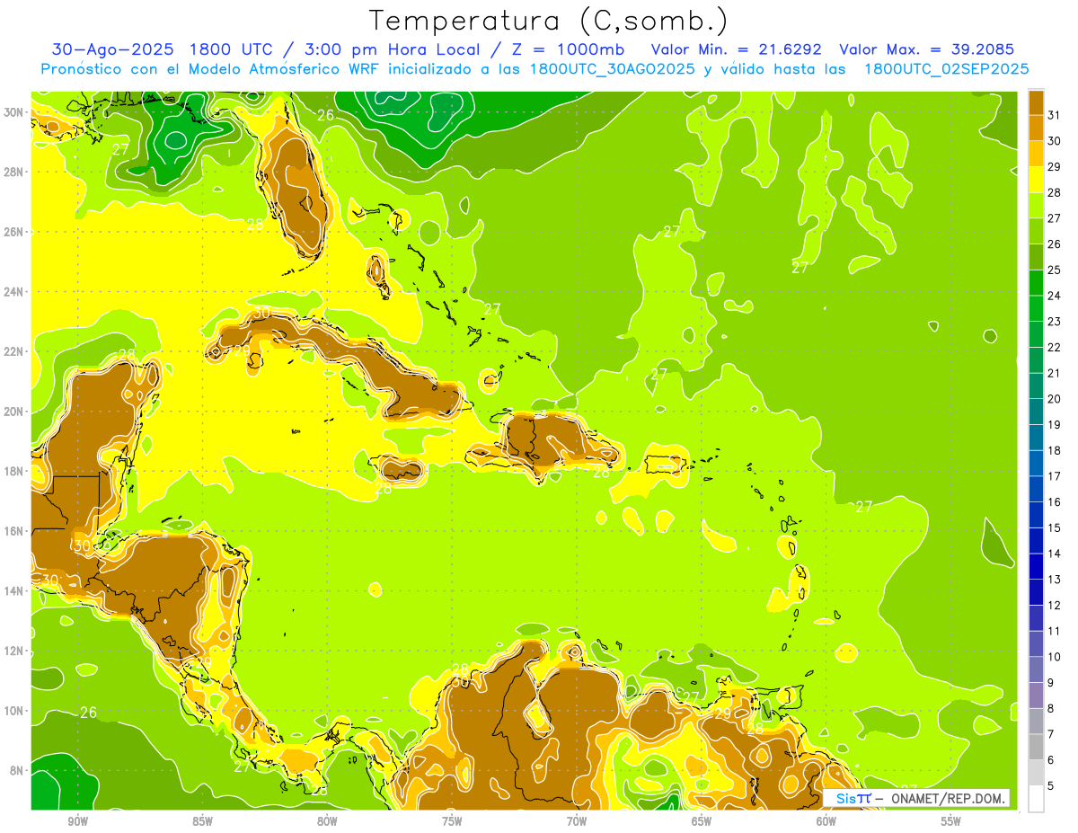Pick legend swatch between 21 and 22

1036,359
